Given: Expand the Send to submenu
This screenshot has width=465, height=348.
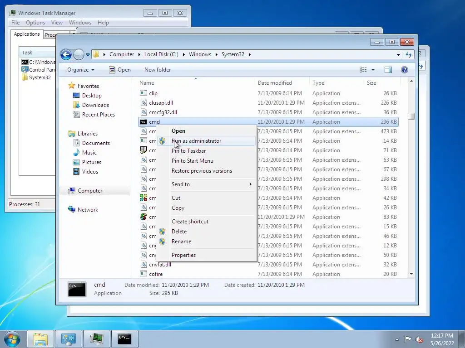Looking at the screenshot, I should (207, 184).
